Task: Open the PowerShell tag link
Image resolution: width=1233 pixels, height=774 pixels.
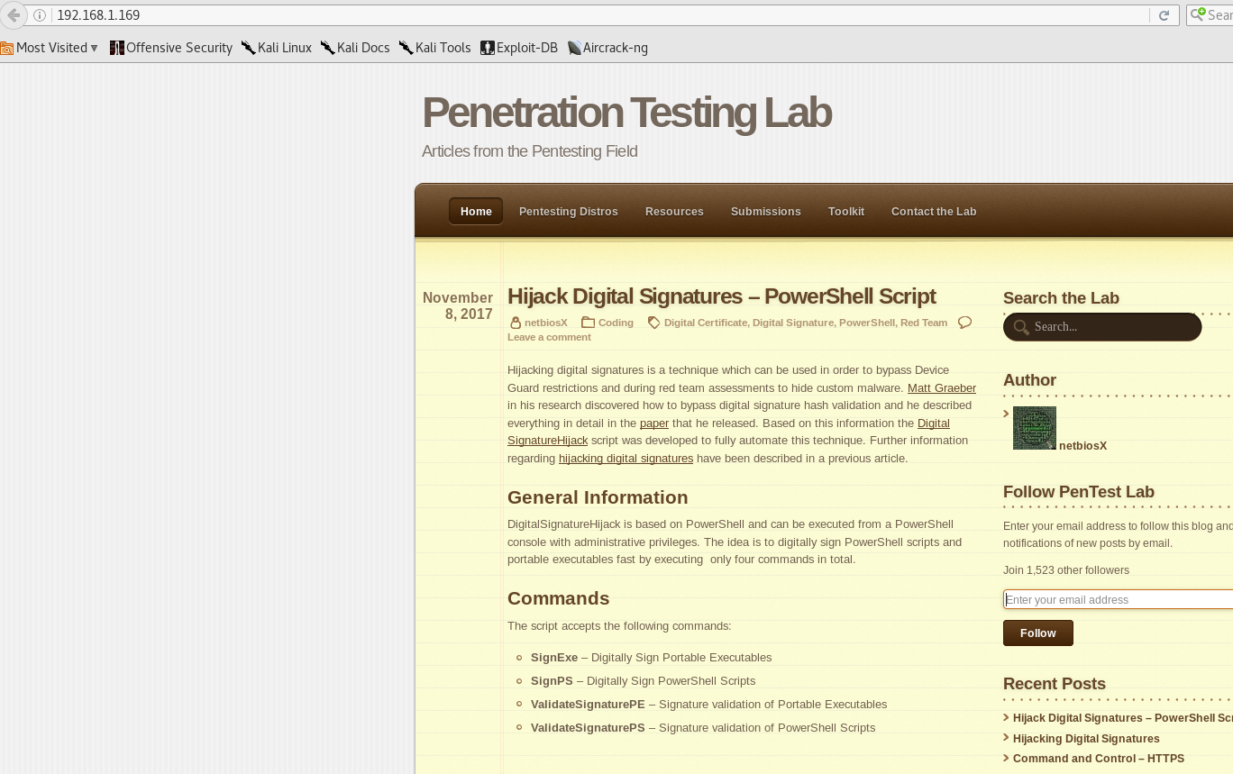Action: tap(867, 323)
